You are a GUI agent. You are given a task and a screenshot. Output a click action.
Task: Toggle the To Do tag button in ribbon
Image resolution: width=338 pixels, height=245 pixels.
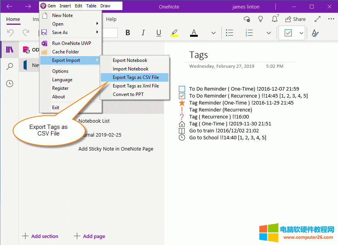pyautogui.click(x=288, y=33)
